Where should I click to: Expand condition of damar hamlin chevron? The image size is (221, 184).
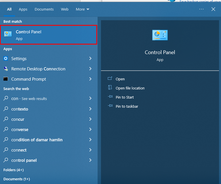[90, 140]
